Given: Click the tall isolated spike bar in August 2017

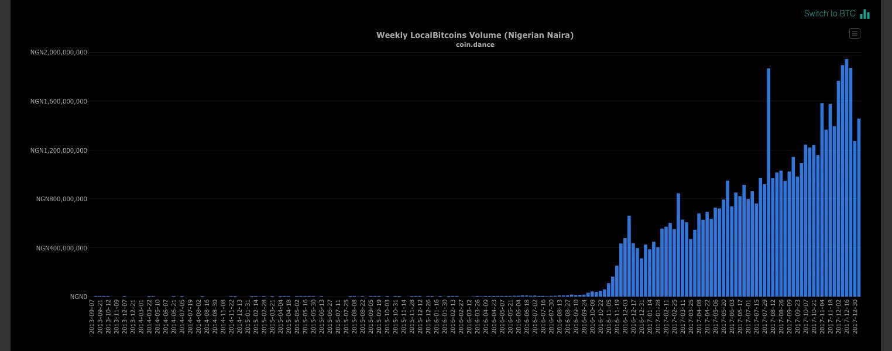Looking at the screenshot, I should pos(769,183).
